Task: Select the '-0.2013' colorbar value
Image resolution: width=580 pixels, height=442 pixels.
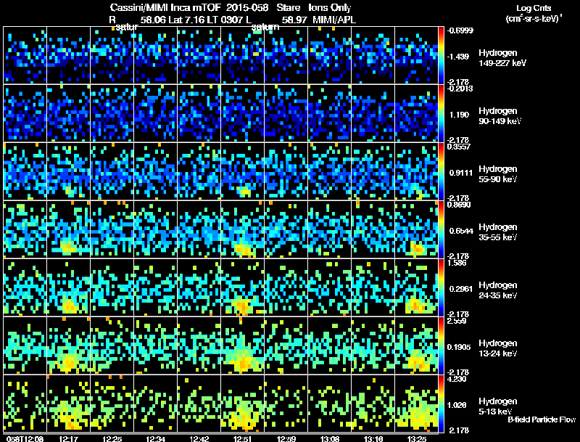Action: pyautogui.click(x=460, y=89)
